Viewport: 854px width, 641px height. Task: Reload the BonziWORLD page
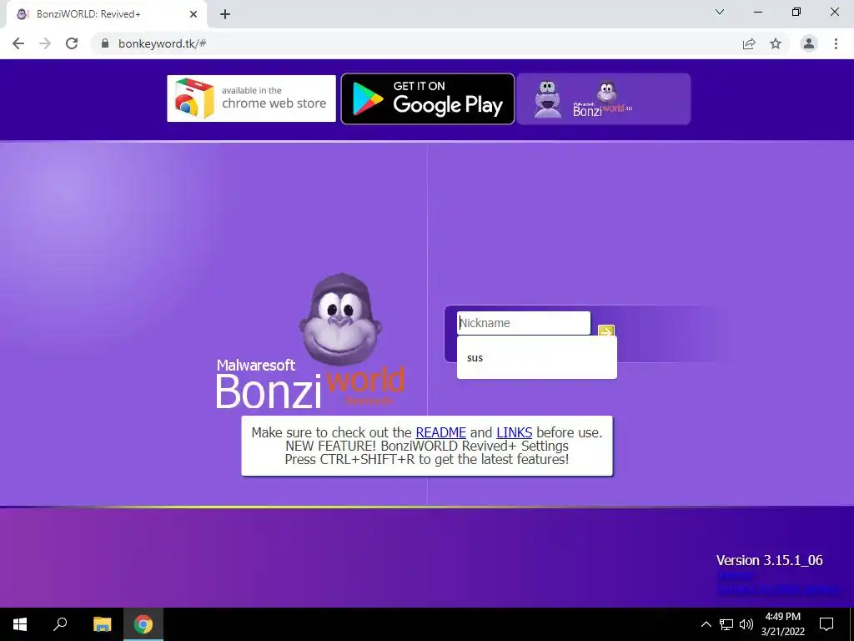[72, 43]
